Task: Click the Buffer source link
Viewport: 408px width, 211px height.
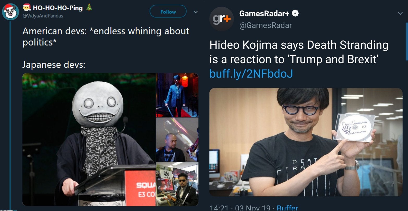Action: tap(287, 208)
